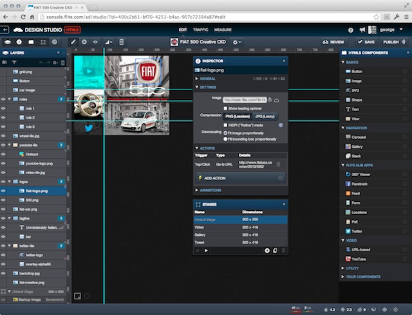This screenshot has height=315, width=412.
Task: Select Fill bounding box proportionally option
Action: [225, 138]
